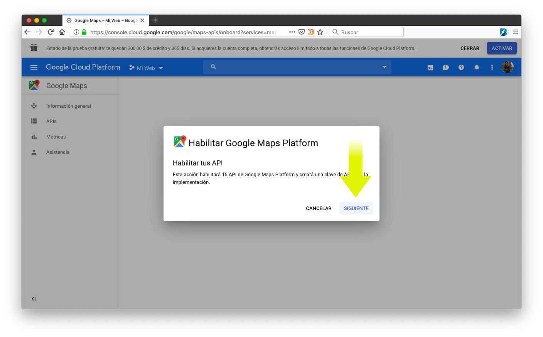Click the green padlock security icon
The height and width of the screenshot is (337, 543).
(84, 32)
